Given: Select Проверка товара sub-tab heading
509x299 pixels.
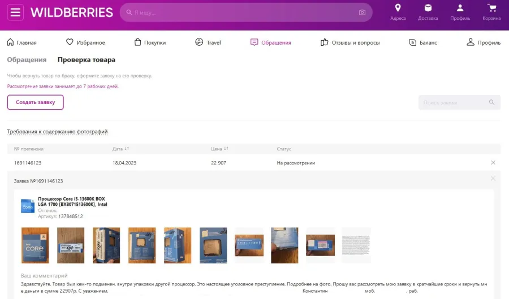Looking at the screenshot, I should coord(87,60).
